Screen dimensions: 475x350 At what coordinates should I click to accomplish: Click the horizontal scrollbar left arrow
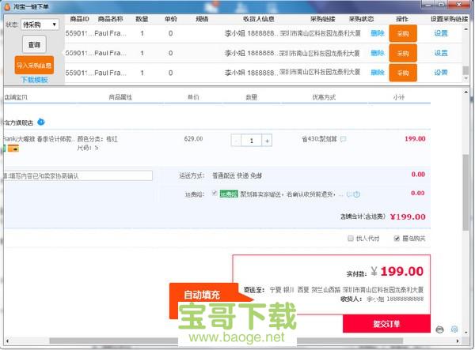[7, 341]
